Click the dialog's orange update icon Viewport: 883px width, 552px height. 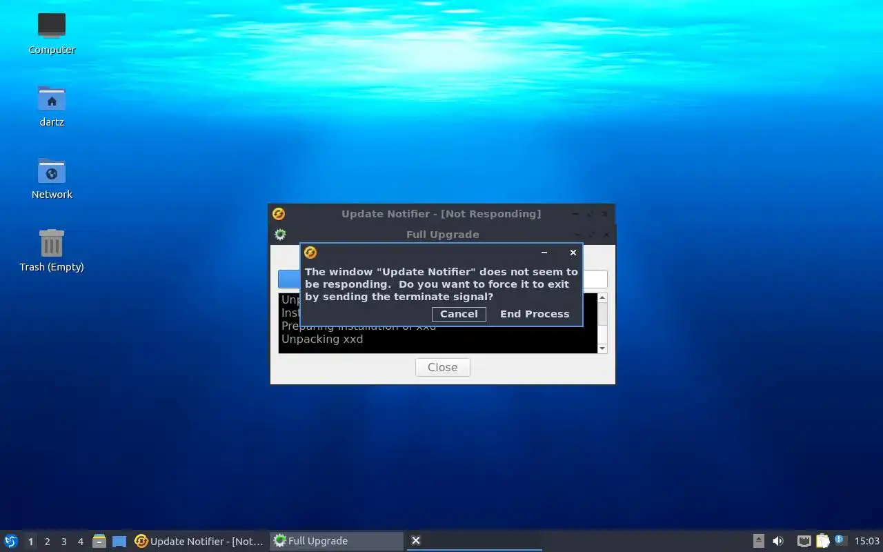[310, 253]
